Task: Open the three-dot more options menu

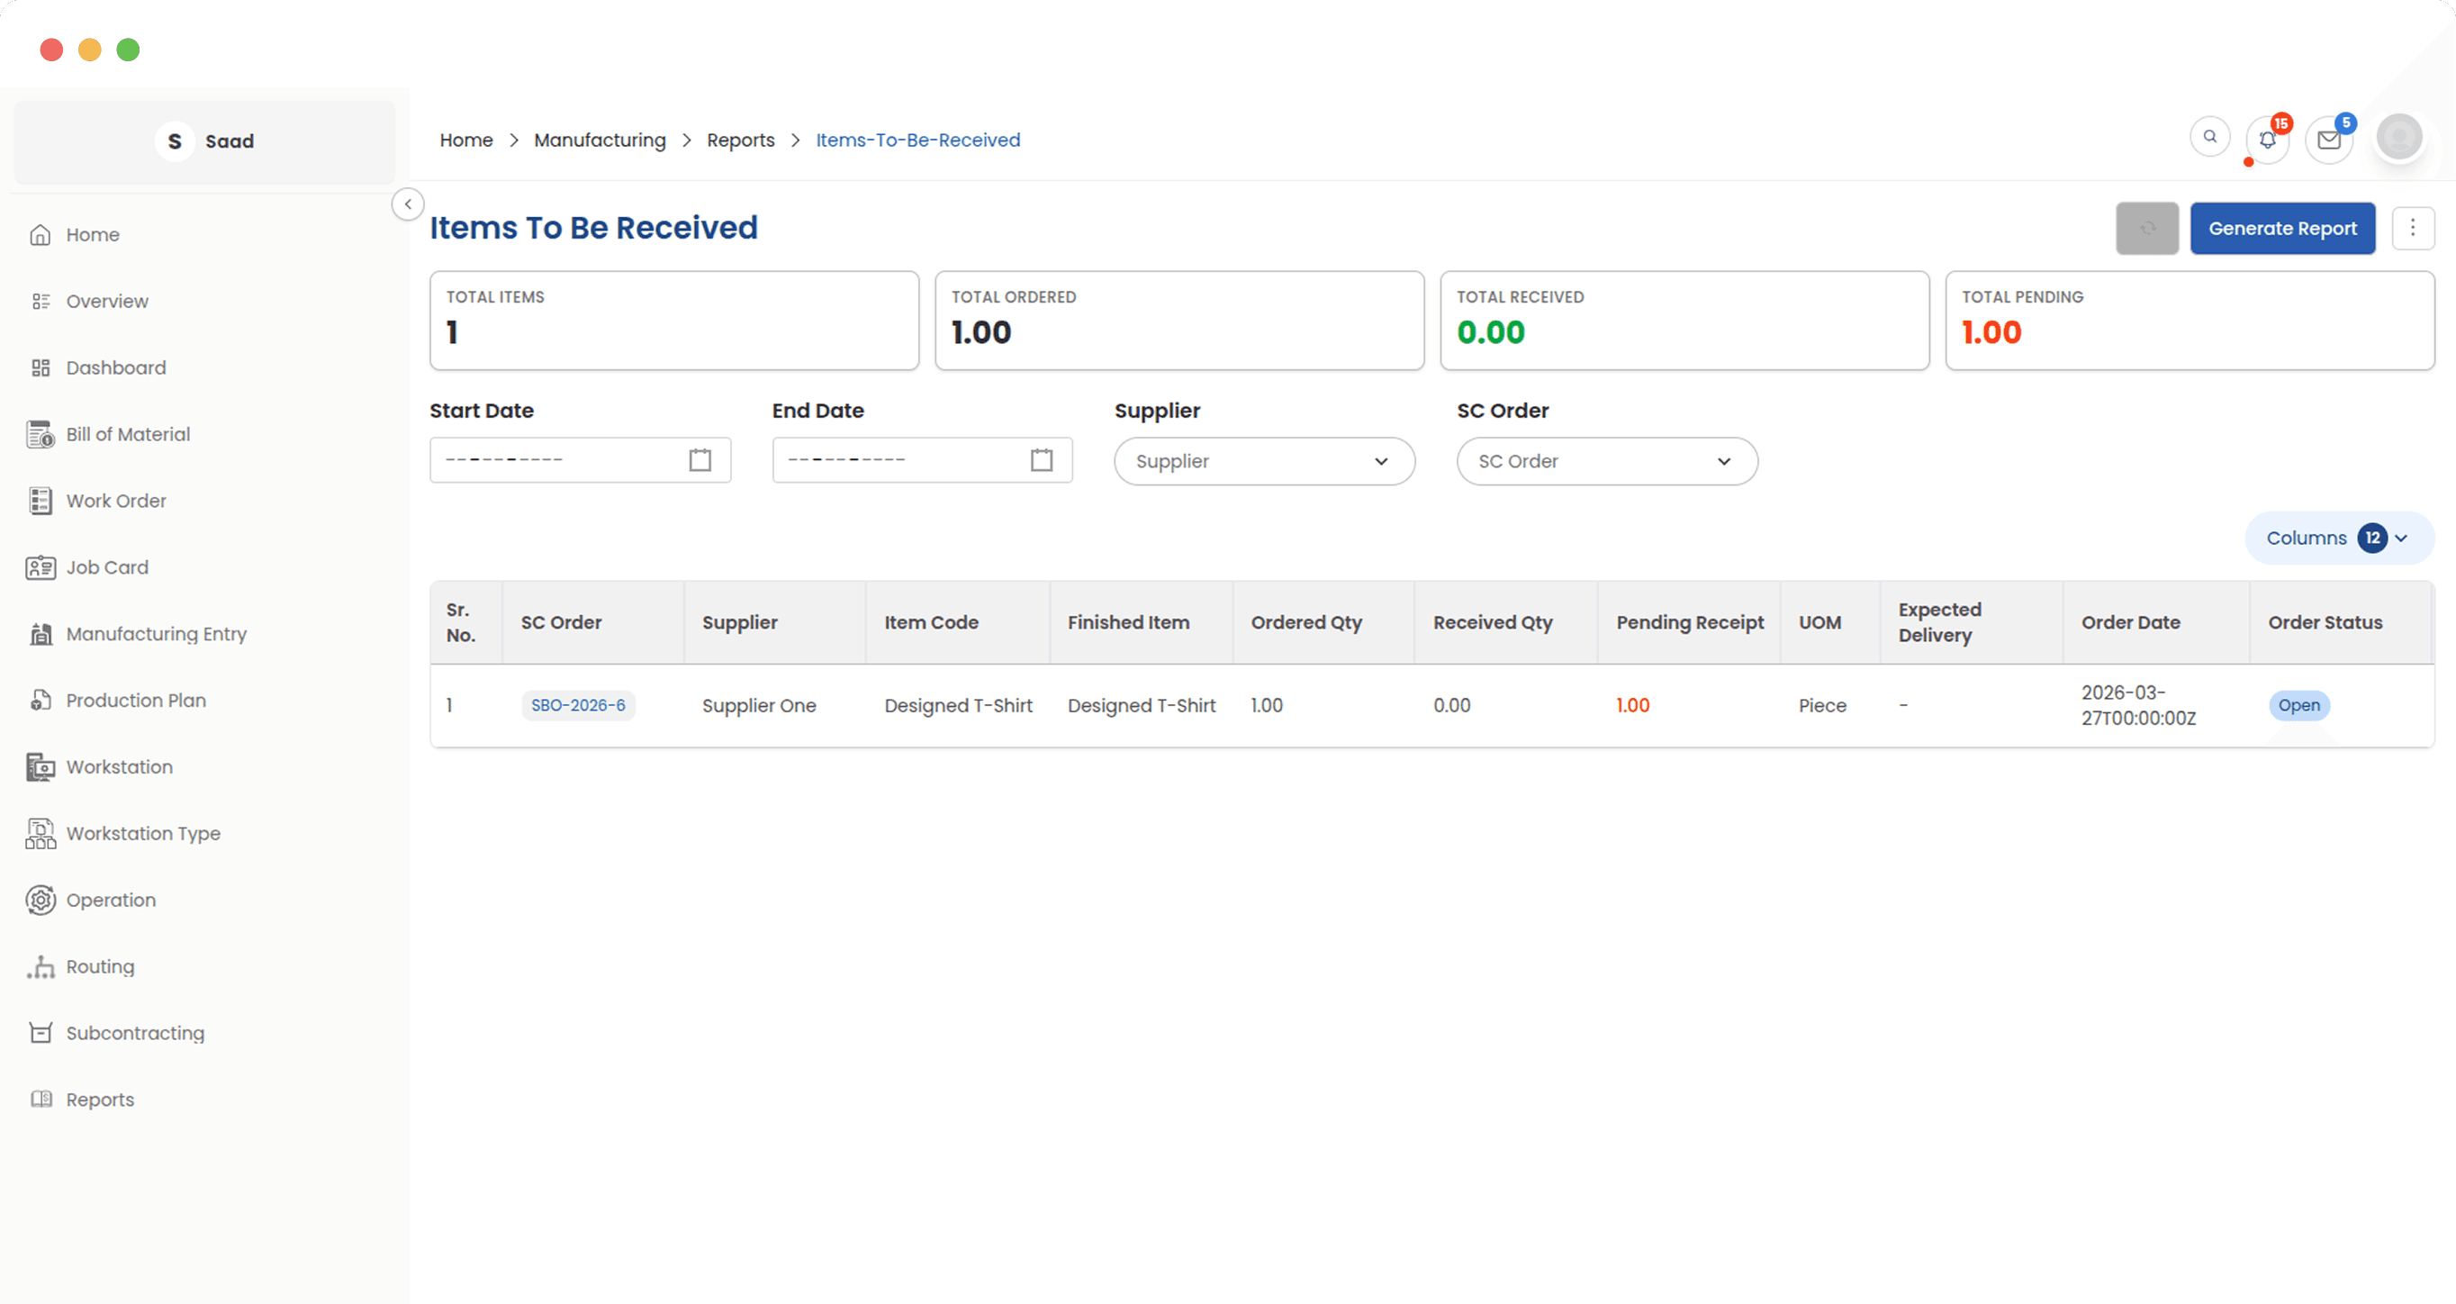Action: (x=2412, y=228)
